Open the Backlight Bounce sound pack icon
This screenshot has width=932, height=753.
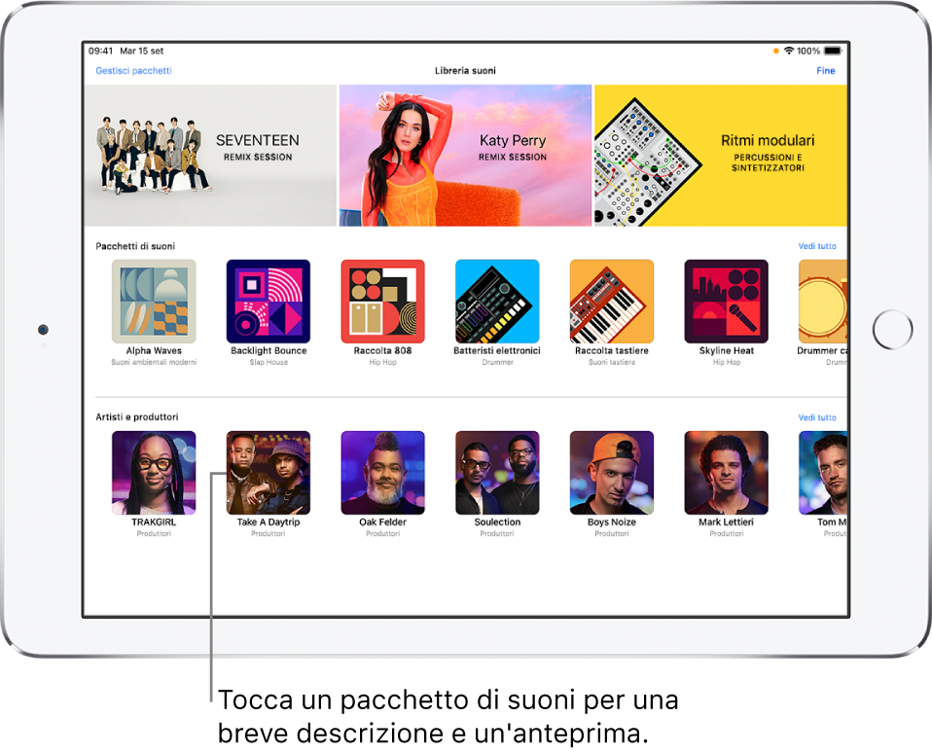tap(269, 302)
